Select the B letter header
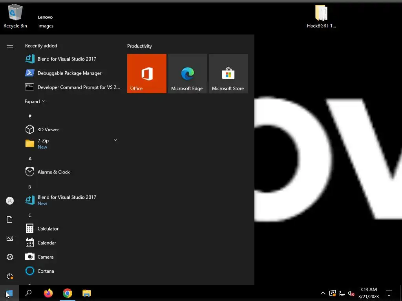This screenshot has height=301, width=402. [30, 187]
